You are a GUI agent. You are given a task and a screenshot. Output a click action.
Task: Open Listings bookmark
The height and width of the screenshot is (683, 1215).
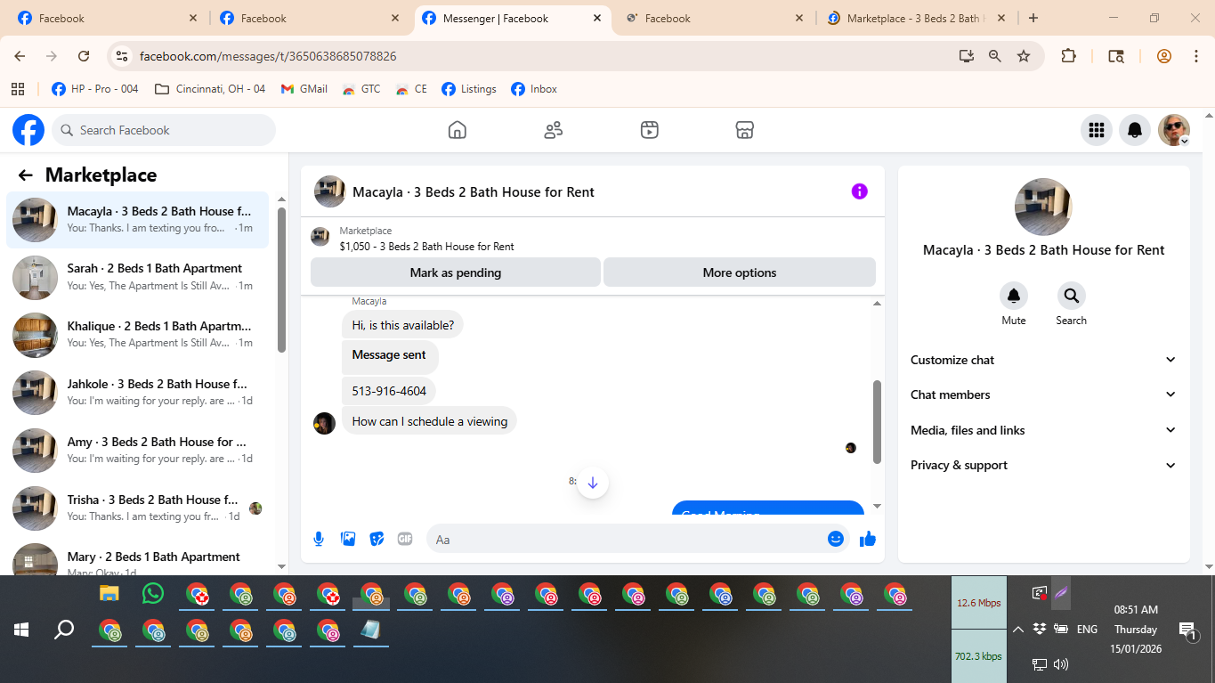tap(469, 89)
